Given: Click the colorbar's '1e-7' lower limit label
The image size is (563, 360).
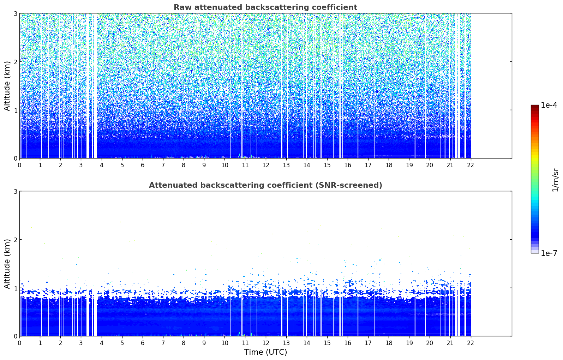Looking at the screenshot, I should (549, 253).
